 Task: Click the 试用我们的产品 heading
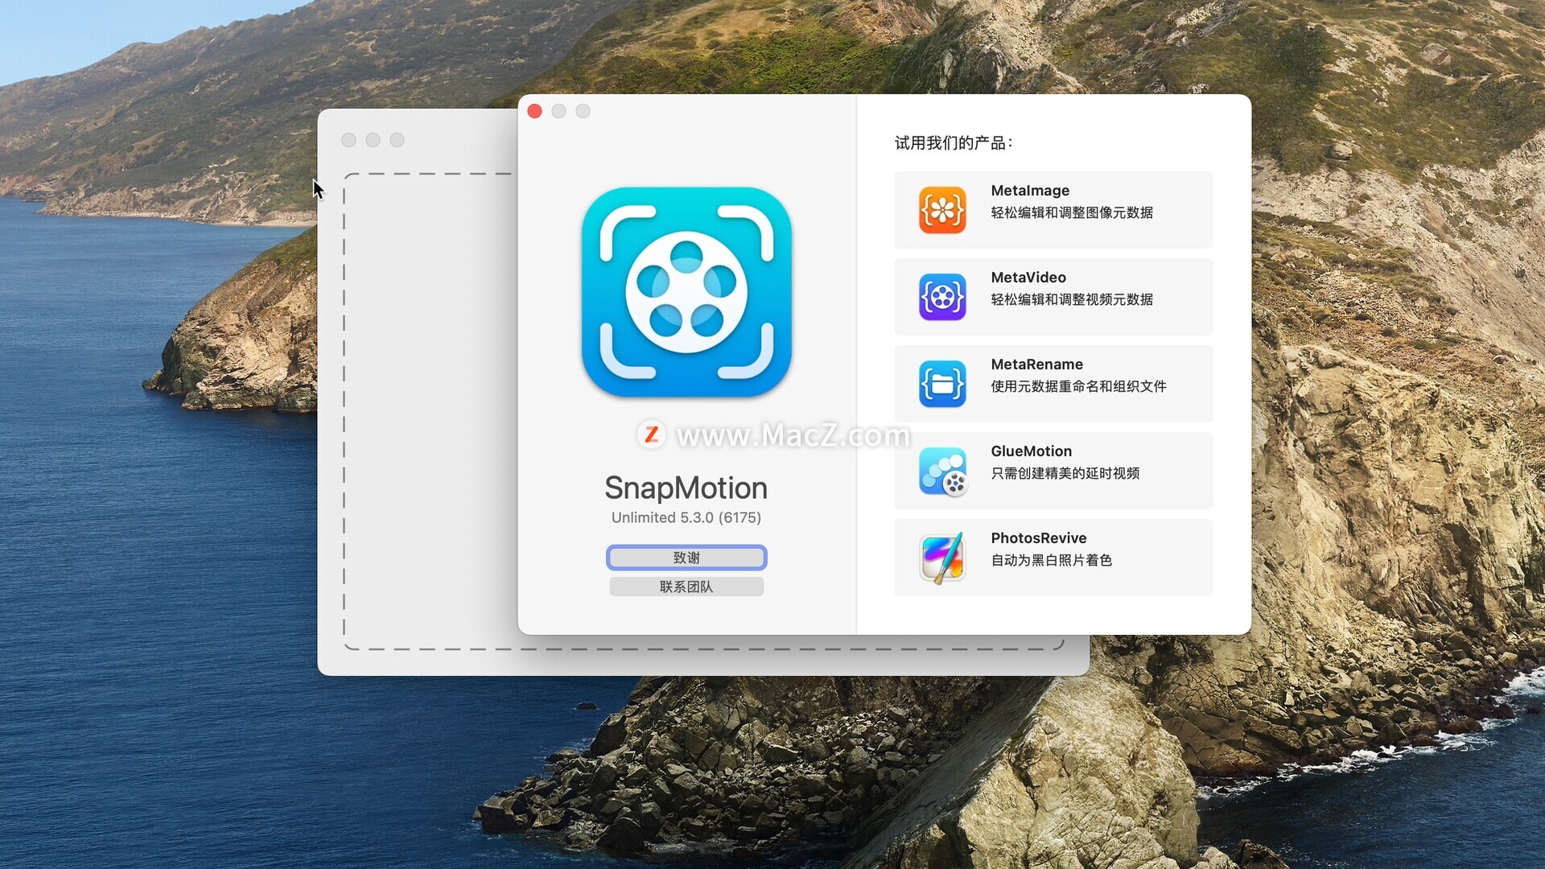tap(953, 143)
